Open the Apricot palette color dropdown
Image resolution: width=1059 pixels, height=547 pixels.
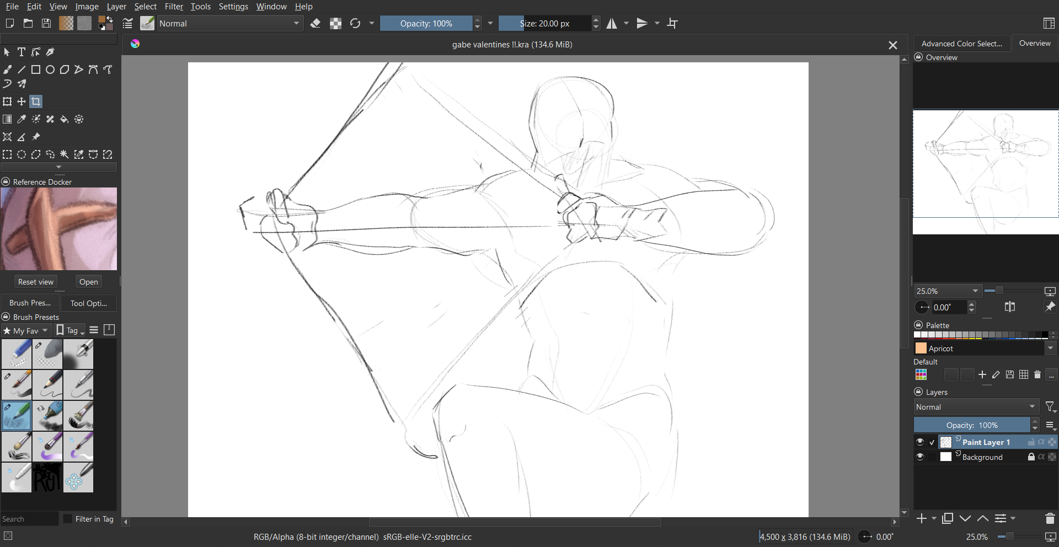pyautogui.click(x=1050, y=348)
